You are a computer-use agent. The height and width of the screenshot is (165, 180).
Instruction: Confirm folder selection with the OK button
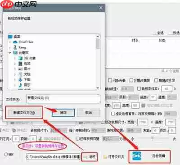[63, 113]
